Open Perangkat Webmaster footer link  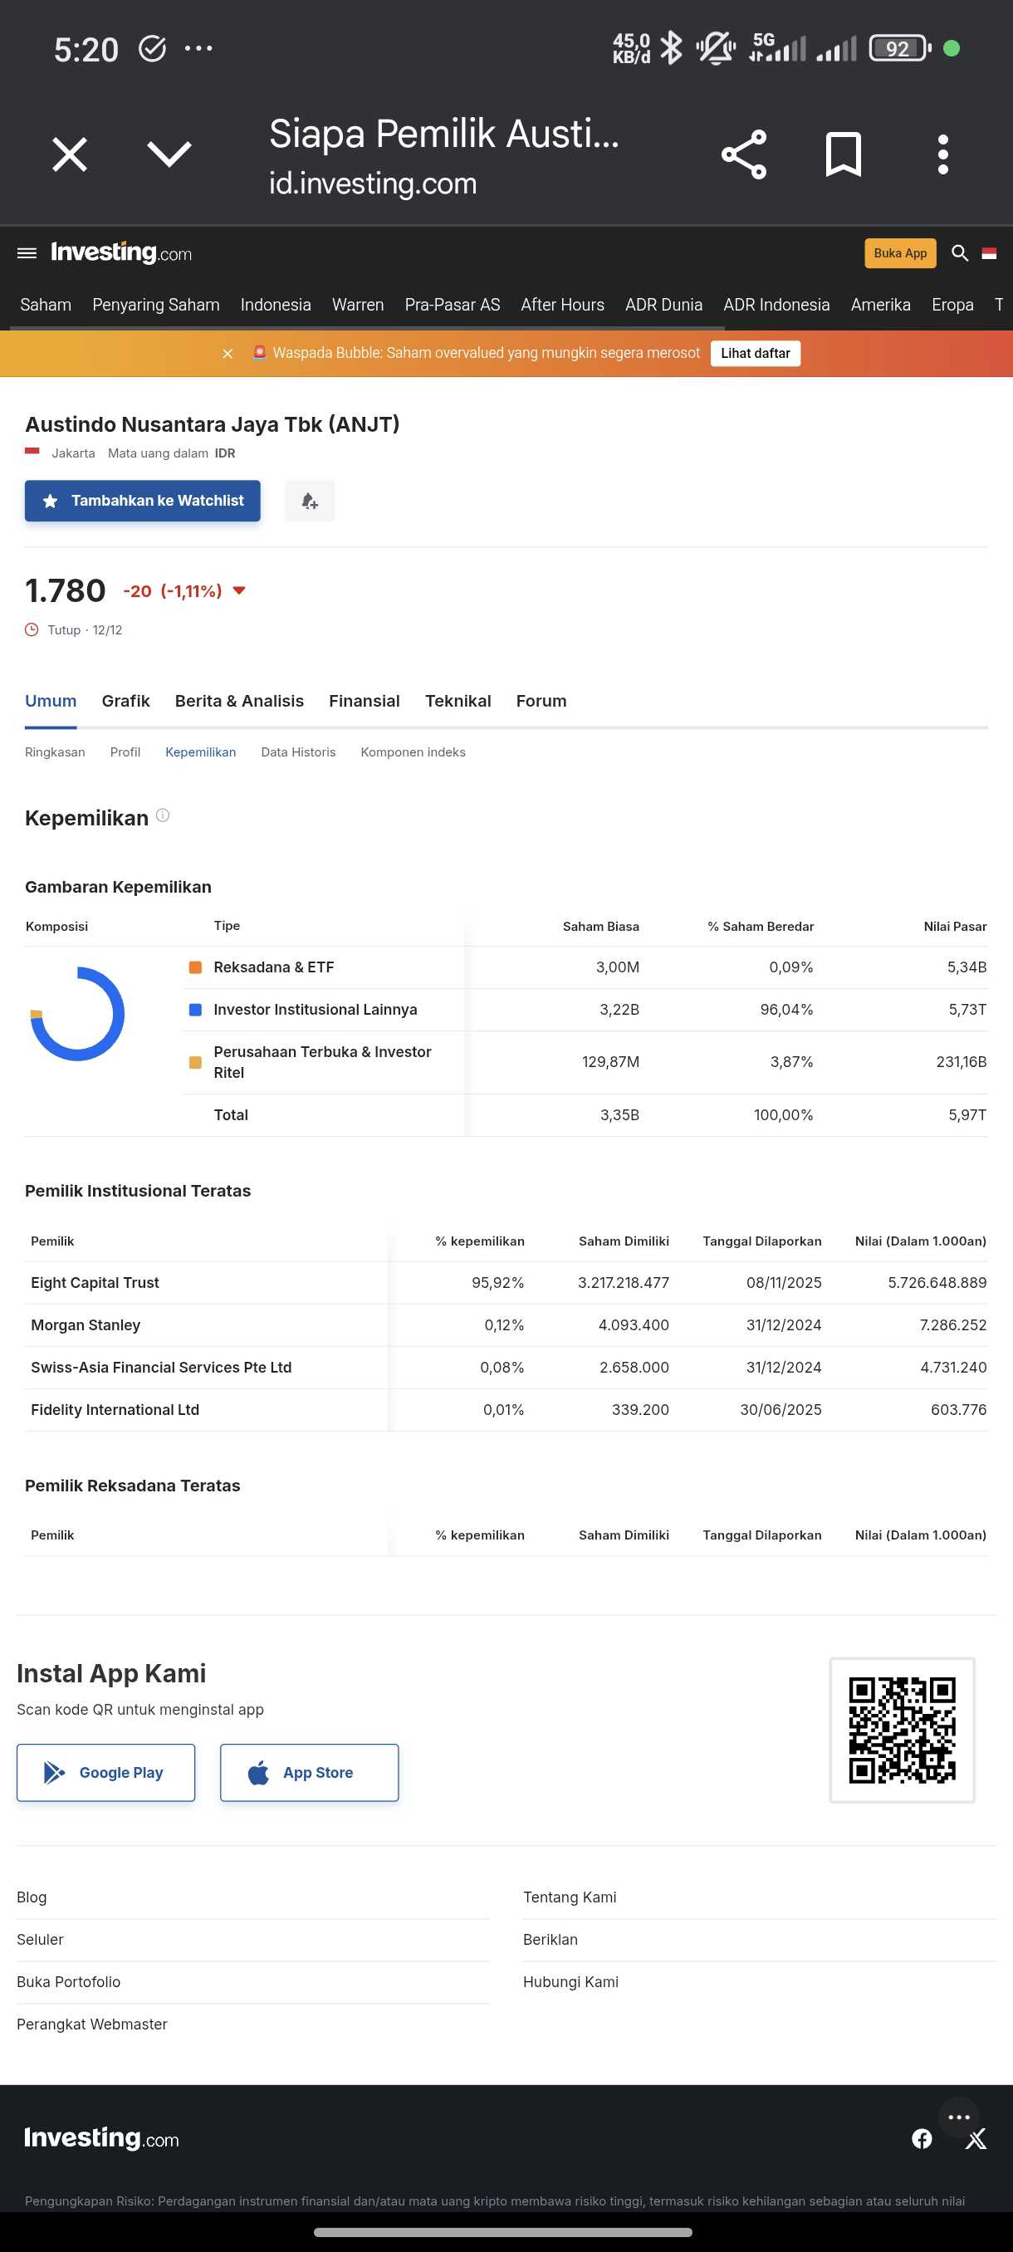(92, 2024)
